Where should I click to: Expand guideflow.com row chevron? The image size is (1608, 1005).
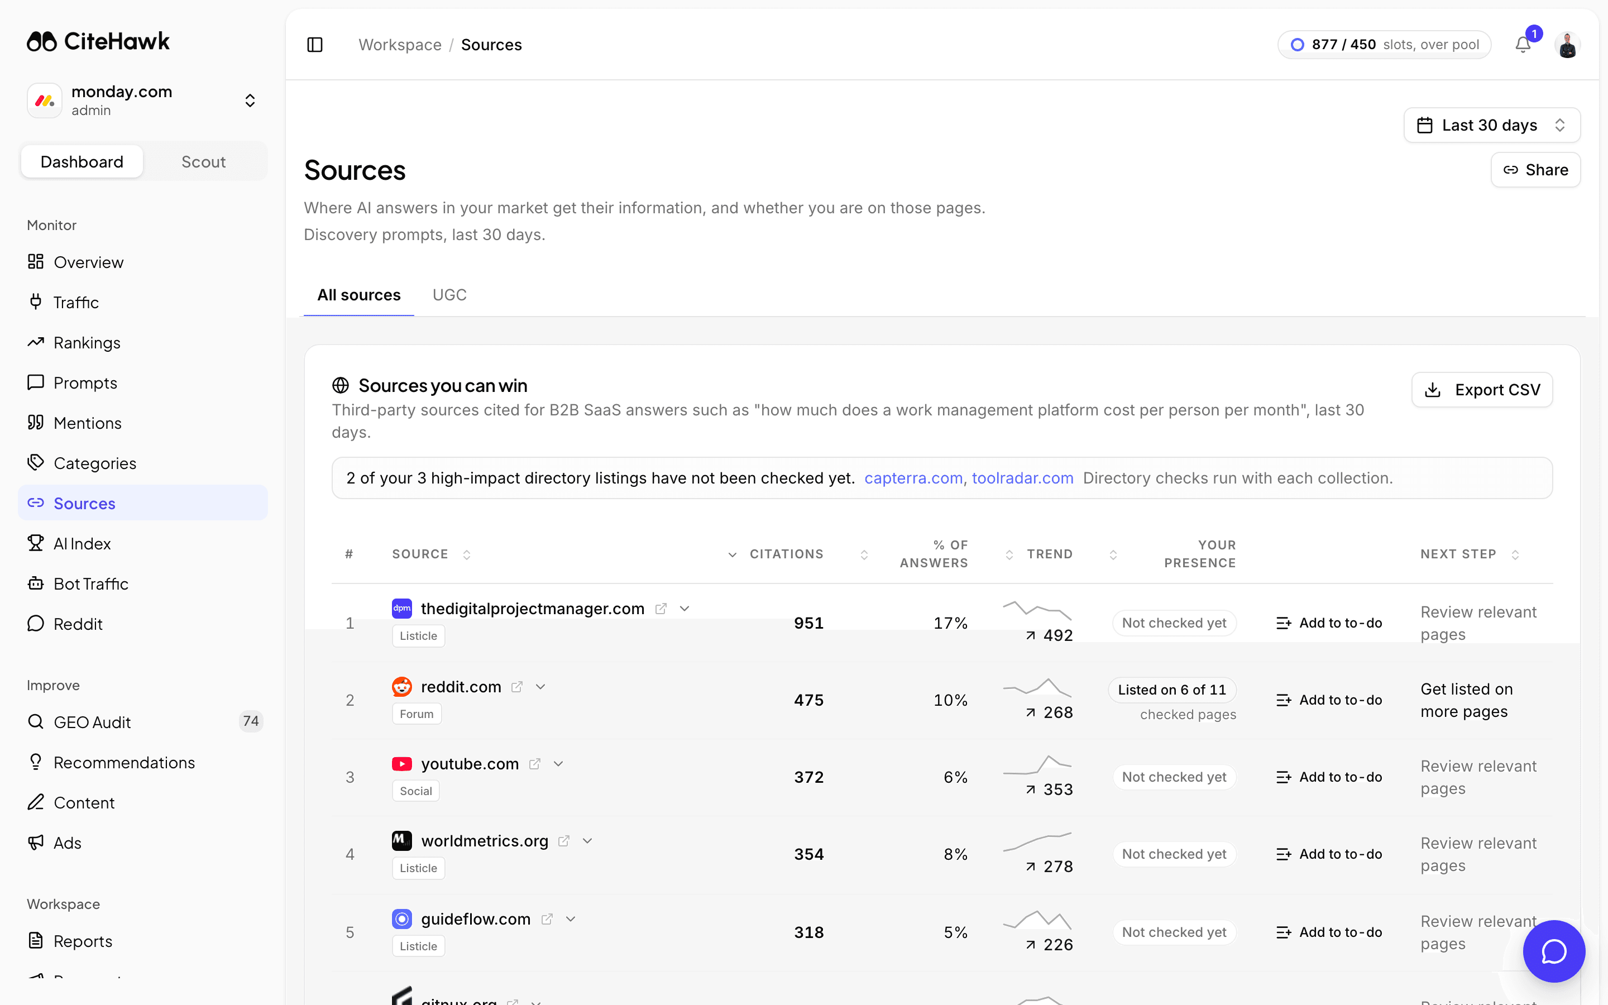[x=570, y=919]
